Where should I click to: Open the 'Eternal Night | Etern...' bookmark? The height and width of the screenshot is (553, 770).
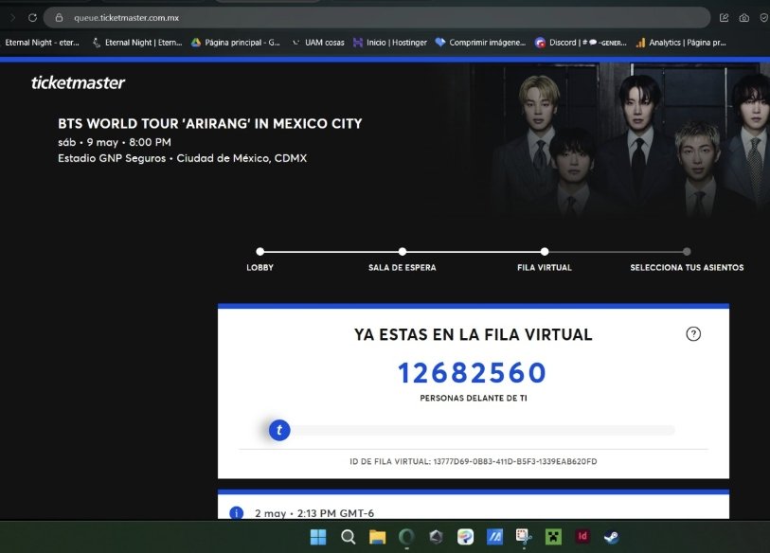(x=137, y=43)
